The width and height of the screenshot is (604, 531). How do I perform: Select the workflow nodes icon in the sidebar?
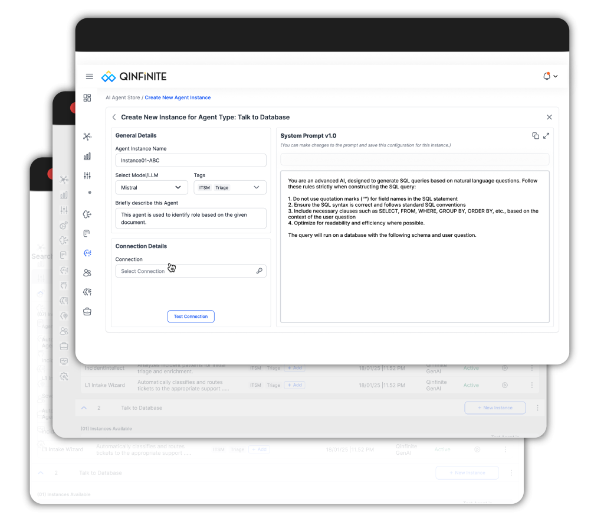87,136
